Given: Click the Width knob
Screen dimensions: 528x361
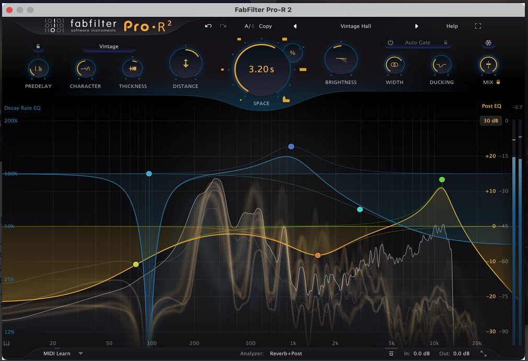Looking at the screenshot, I should click(x=394, y=65).
